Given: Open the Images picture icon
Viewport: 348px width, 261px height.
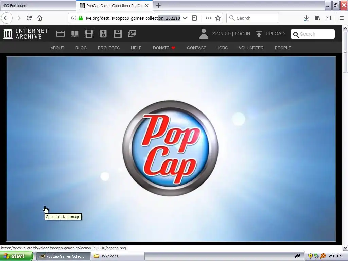Looking at the screenshot, I should pos(132,34).
